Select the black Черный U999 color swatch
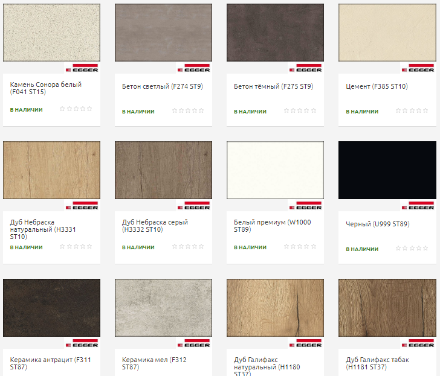Screen dimensions: 440x376 click(387, 170)
